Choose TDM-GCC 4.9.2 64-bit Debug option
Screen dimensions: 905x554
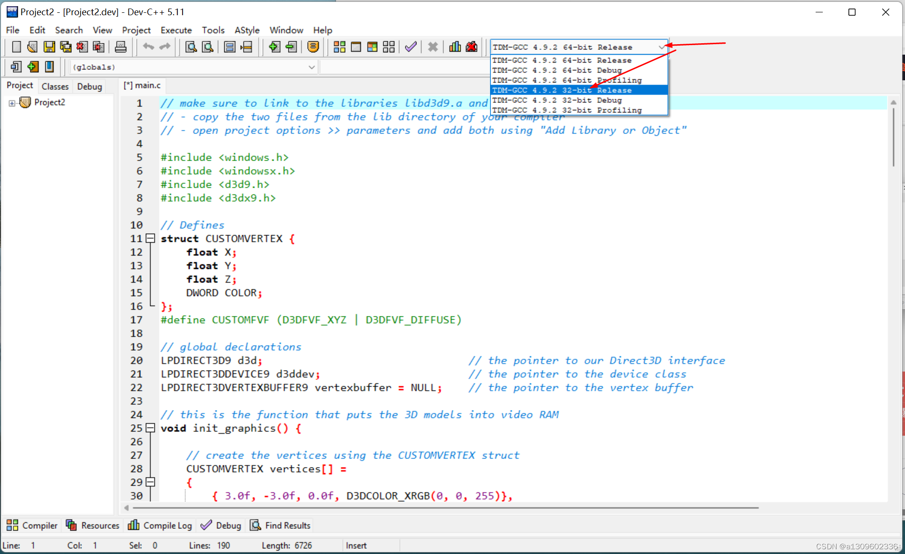579,70
